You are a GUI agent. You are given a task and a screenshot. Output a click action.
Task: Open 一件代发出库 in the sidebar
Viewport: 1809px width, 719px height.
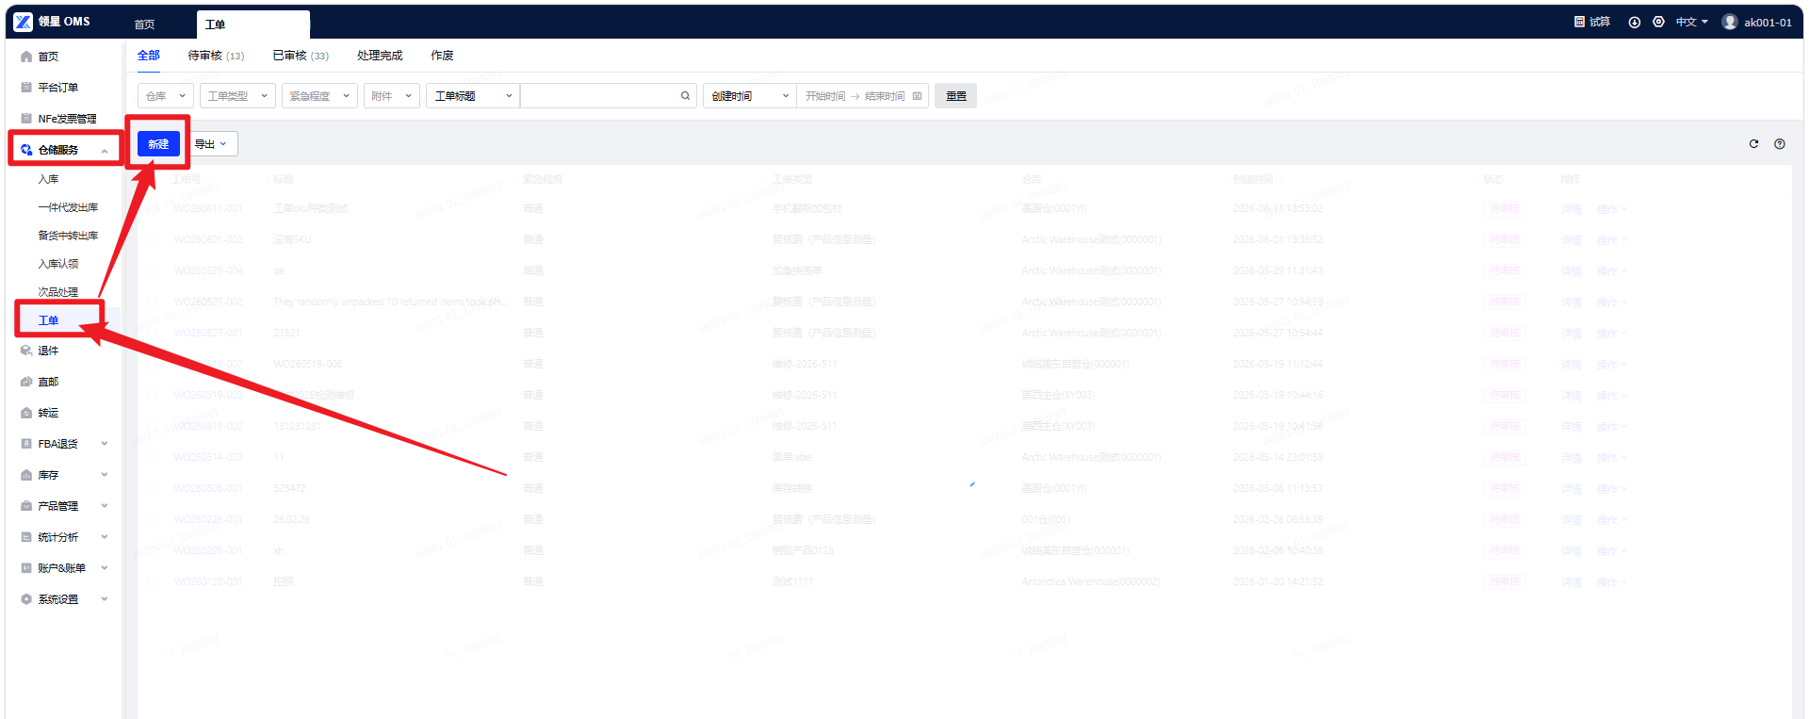pos(68,207)
